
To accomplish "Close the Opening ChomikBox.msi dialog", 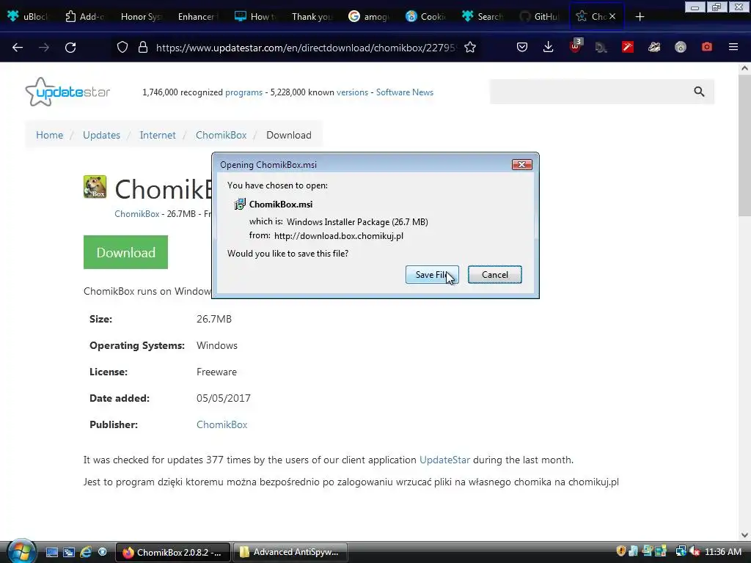I will [521, 165].
